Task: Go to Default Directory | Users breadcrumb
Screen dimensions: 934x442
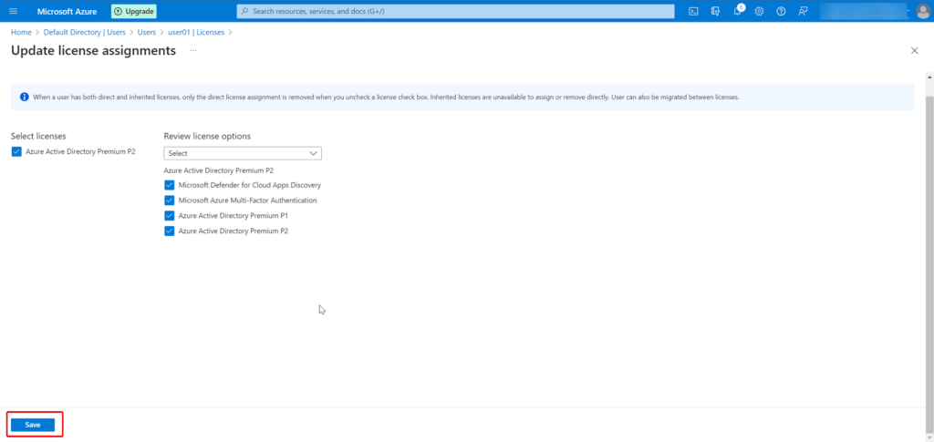Action: pos(85,32)
